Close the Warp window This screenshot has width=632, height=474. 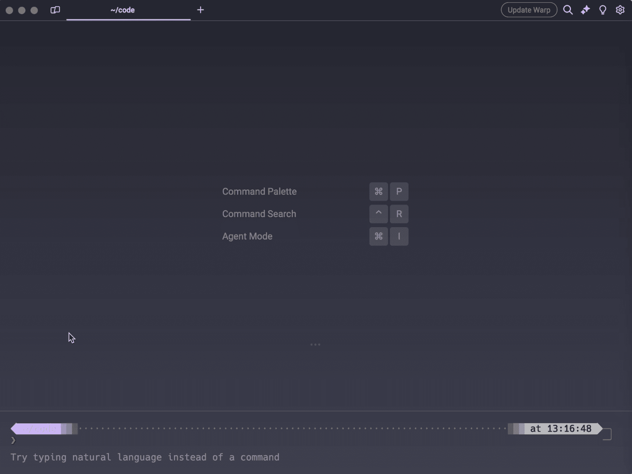tap(10, 10)
